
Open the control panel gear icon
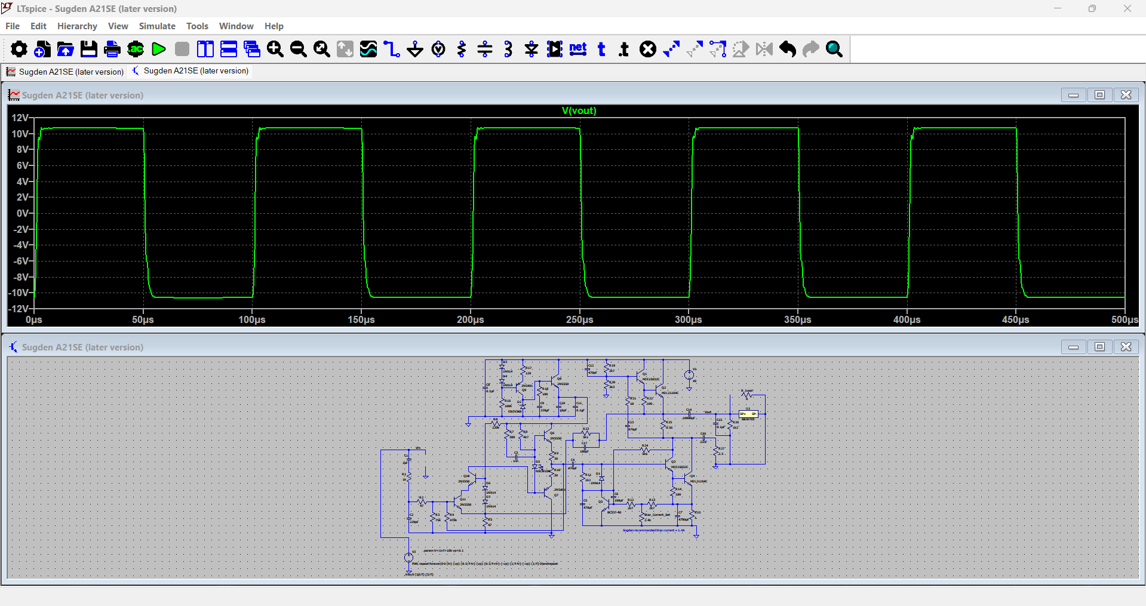pos(19,49)
